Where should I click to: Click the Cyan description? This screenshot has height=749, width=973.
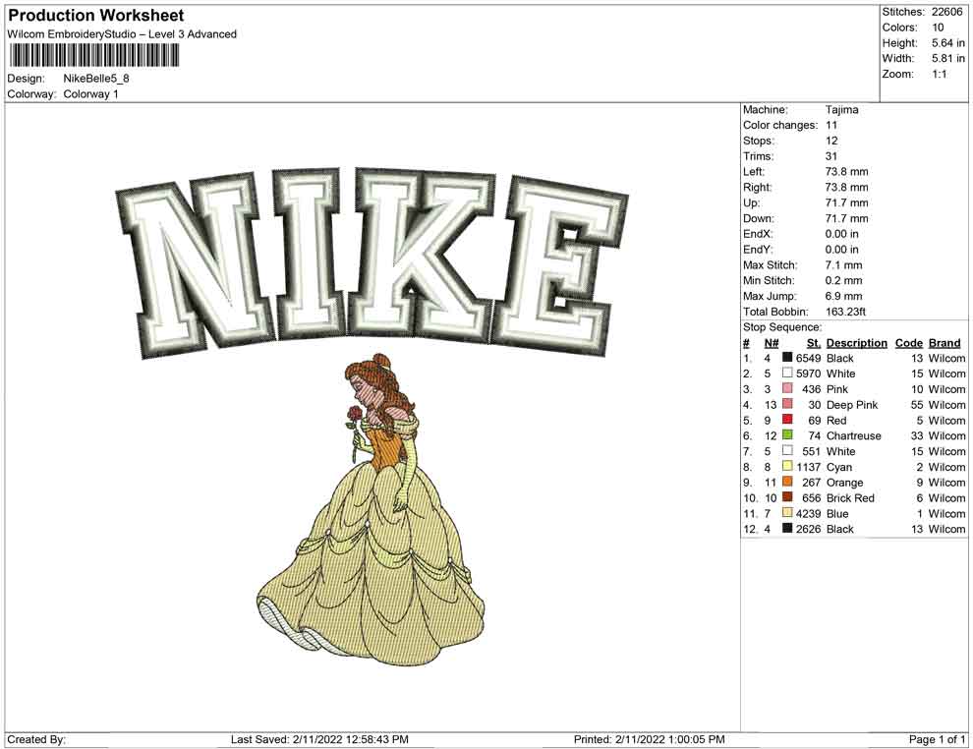tap(839, 467)
